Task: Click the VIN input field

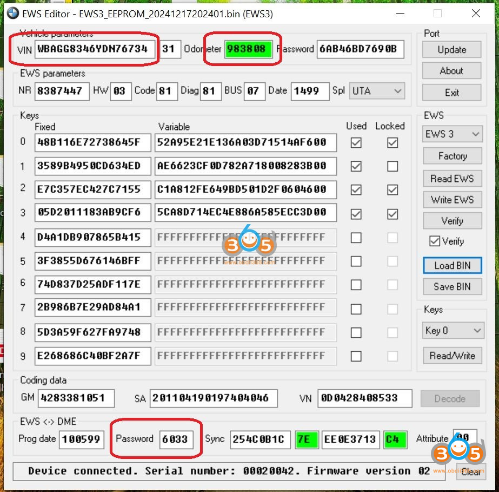Action: tap(95, 49)
